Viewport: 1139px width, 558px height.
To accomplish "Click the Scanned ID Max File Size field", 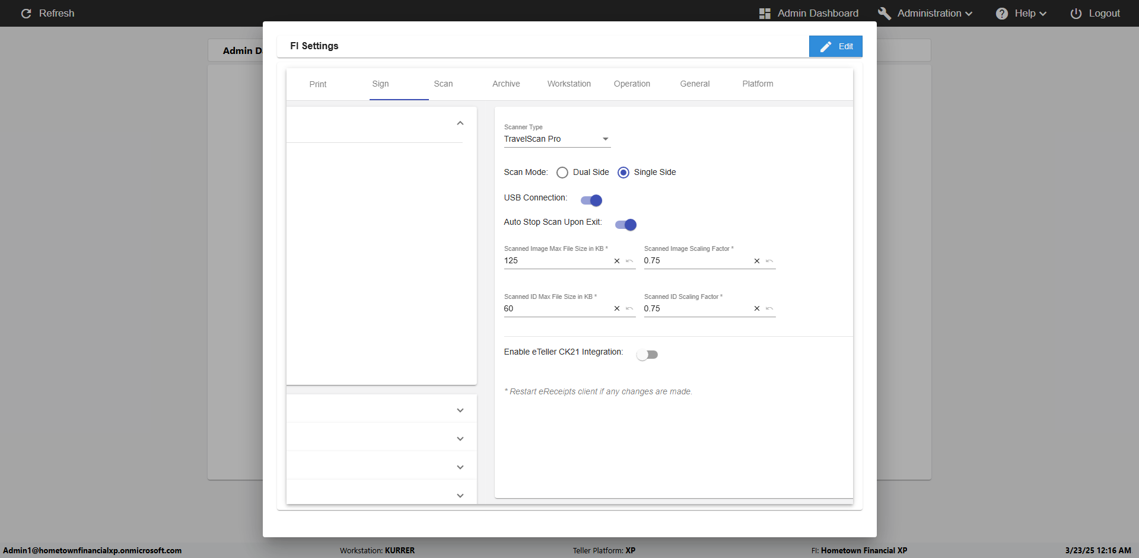I will point(555,309).
